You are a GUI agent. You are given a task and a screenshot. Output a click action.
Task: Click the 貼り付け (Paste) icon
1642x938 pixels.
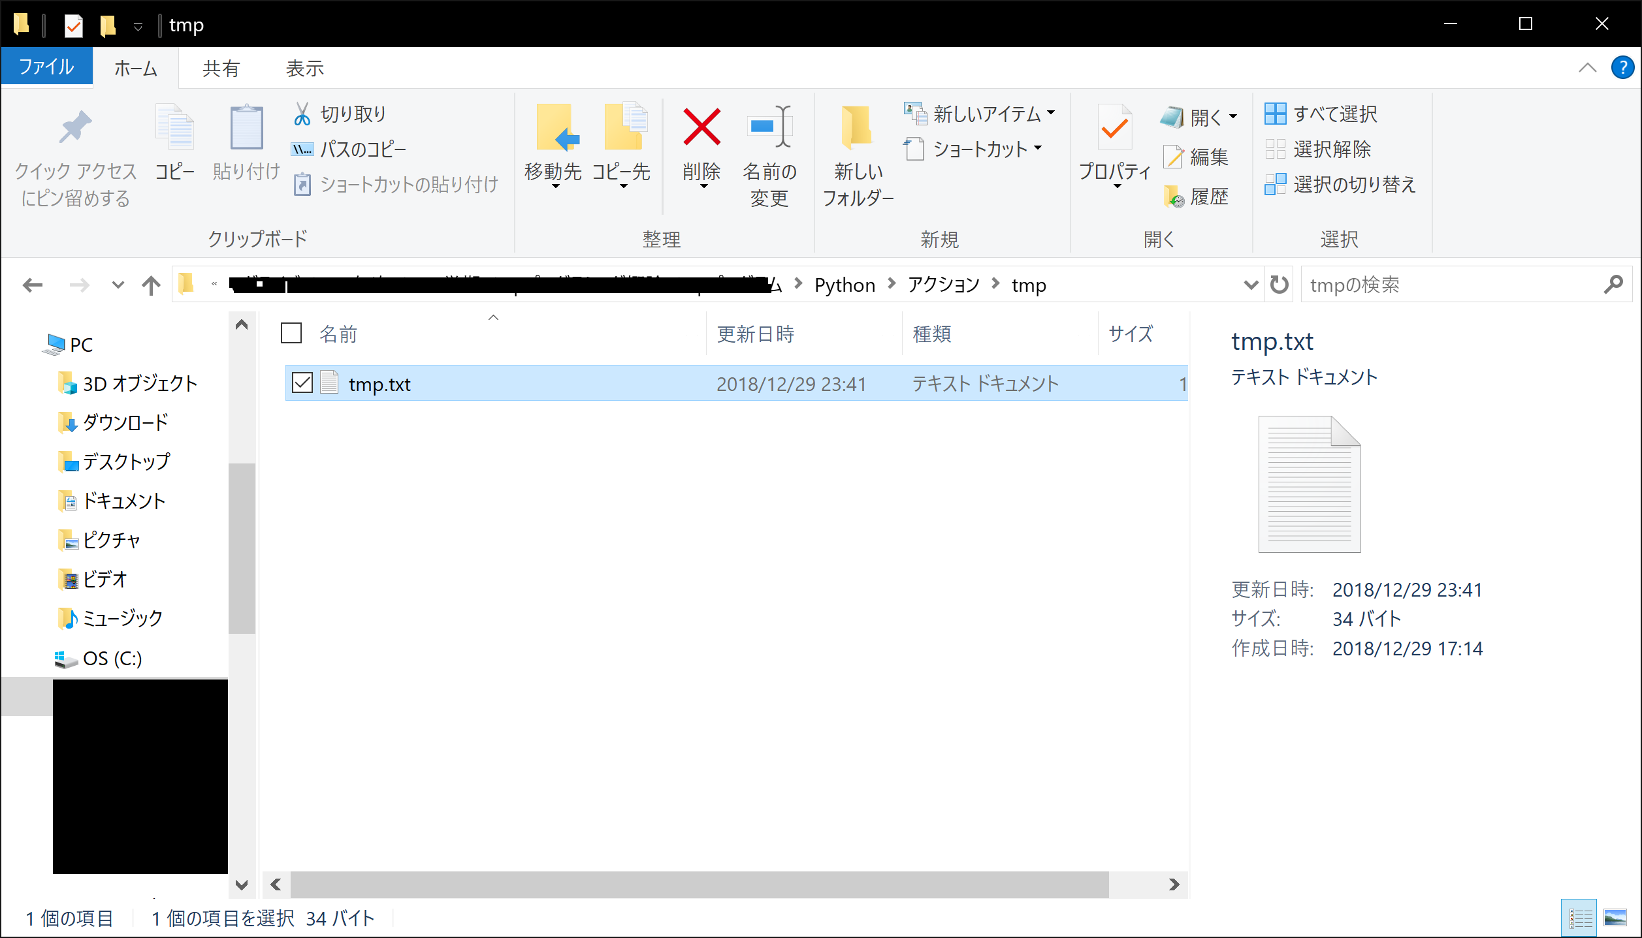(x=245, y=144)
